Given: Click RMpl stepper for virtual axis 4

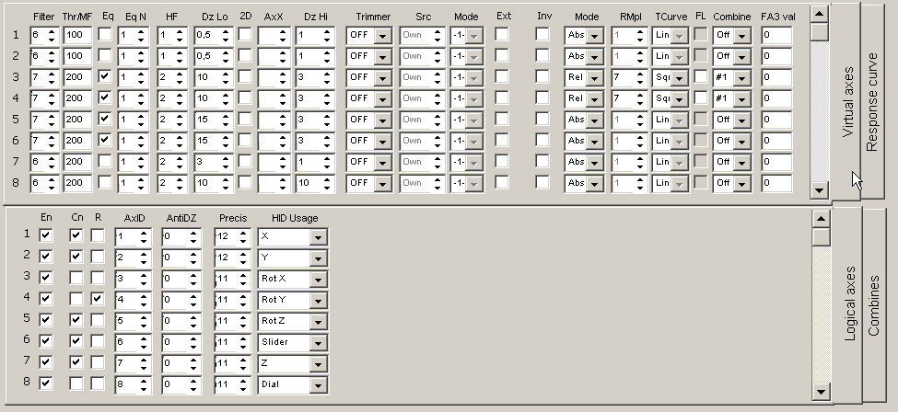Looking at the screenshot, I should [641, 99].
